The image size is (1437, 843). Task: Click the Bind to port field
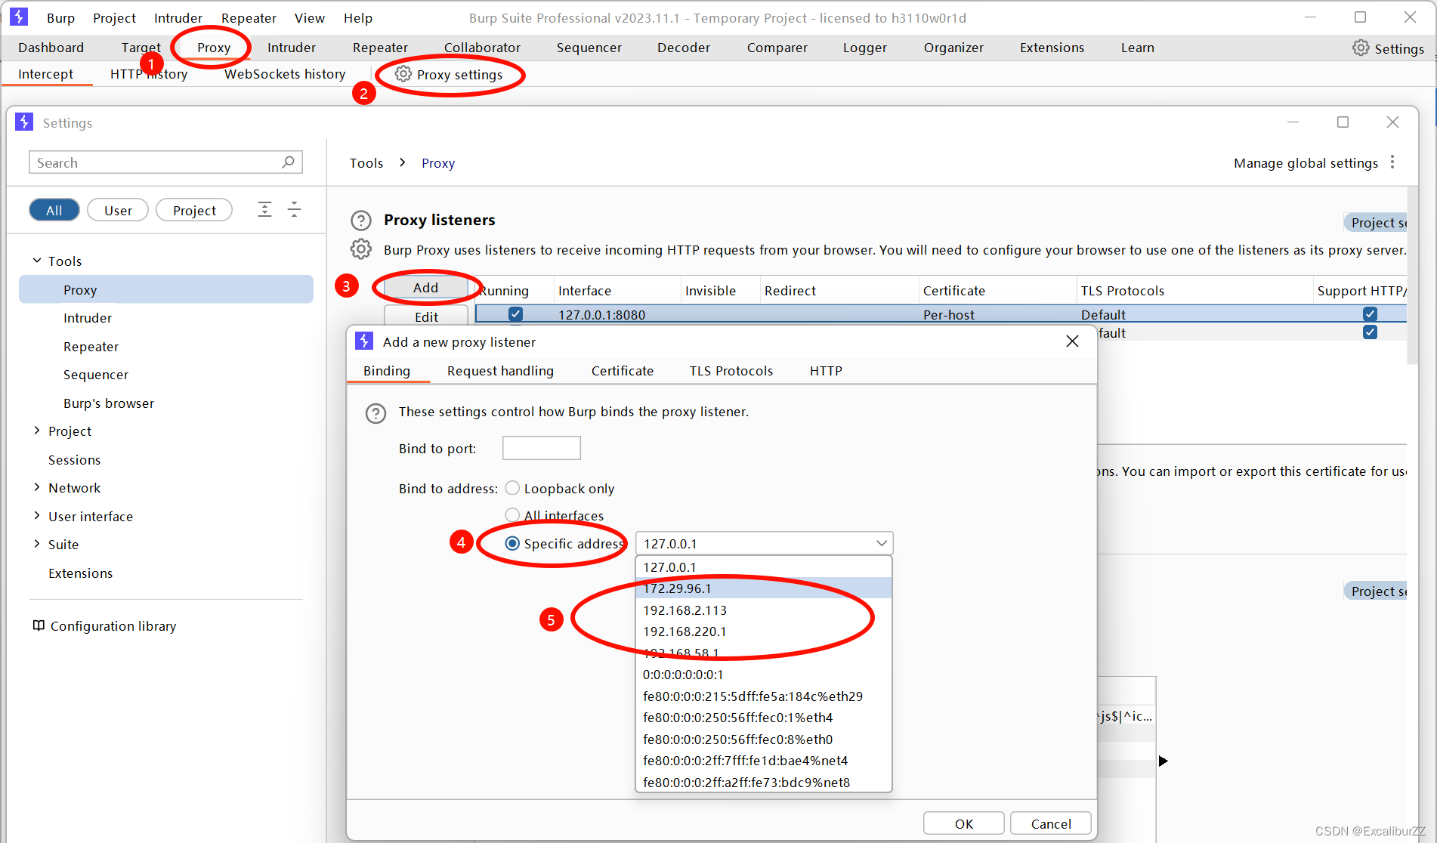coord(542,448)
